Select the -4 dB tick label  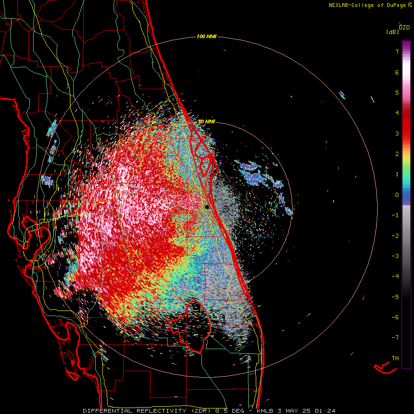tap(395, 276)
